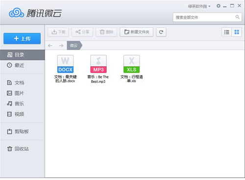
Task: Maximize the Weiyun window
Action: point(232,6)
